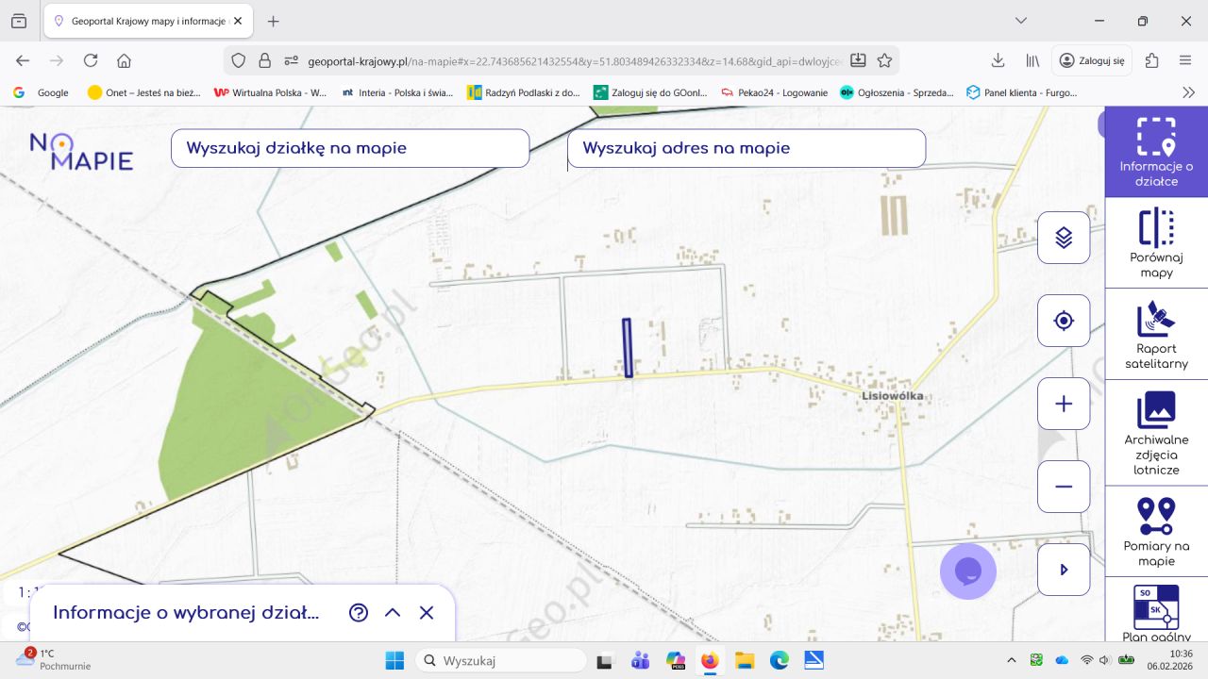Open the Informacje o działce tool
The width and height of the screenshot is (1208, 679).
coord(1156,152)
